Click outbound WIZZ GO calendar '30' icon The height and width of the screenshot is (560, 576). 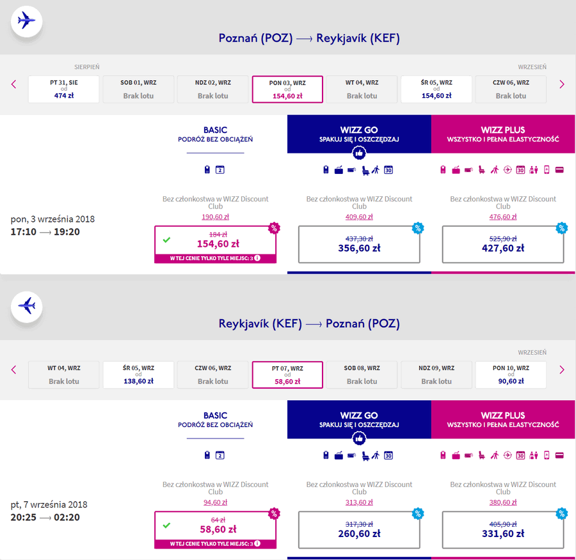coord(388,170)
